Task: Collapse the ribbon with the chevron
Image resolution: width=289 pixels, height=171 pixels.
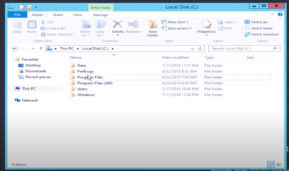Action: point(273,14)
